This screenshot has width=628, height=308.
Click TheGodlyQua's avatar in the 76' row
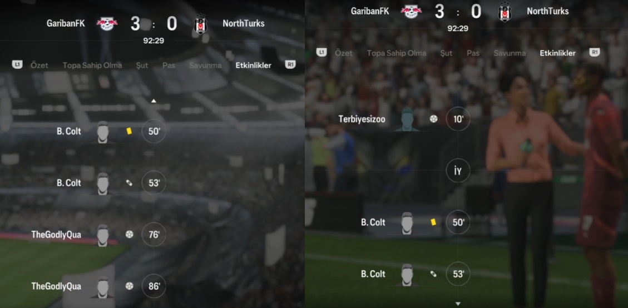103,235
